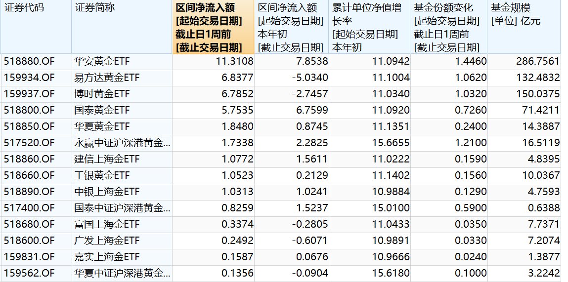Sort by the 证券简称 column header
Screen dimensions: 568x282
(x=122, y=27)
